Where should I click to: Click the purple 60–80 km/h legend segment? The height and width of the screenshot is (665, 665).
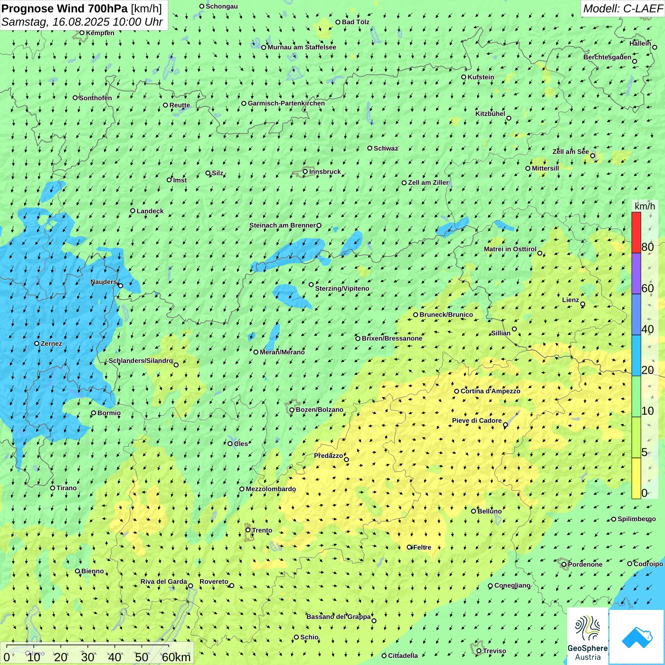coord(636,274)
